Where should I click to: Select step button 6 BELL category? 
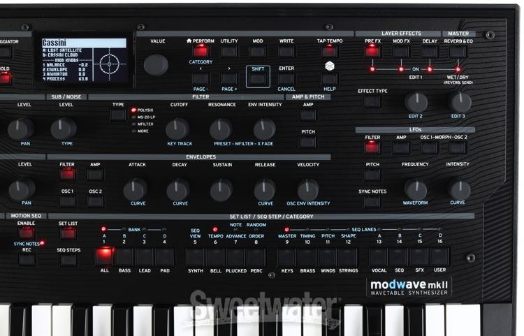point(216,256)
